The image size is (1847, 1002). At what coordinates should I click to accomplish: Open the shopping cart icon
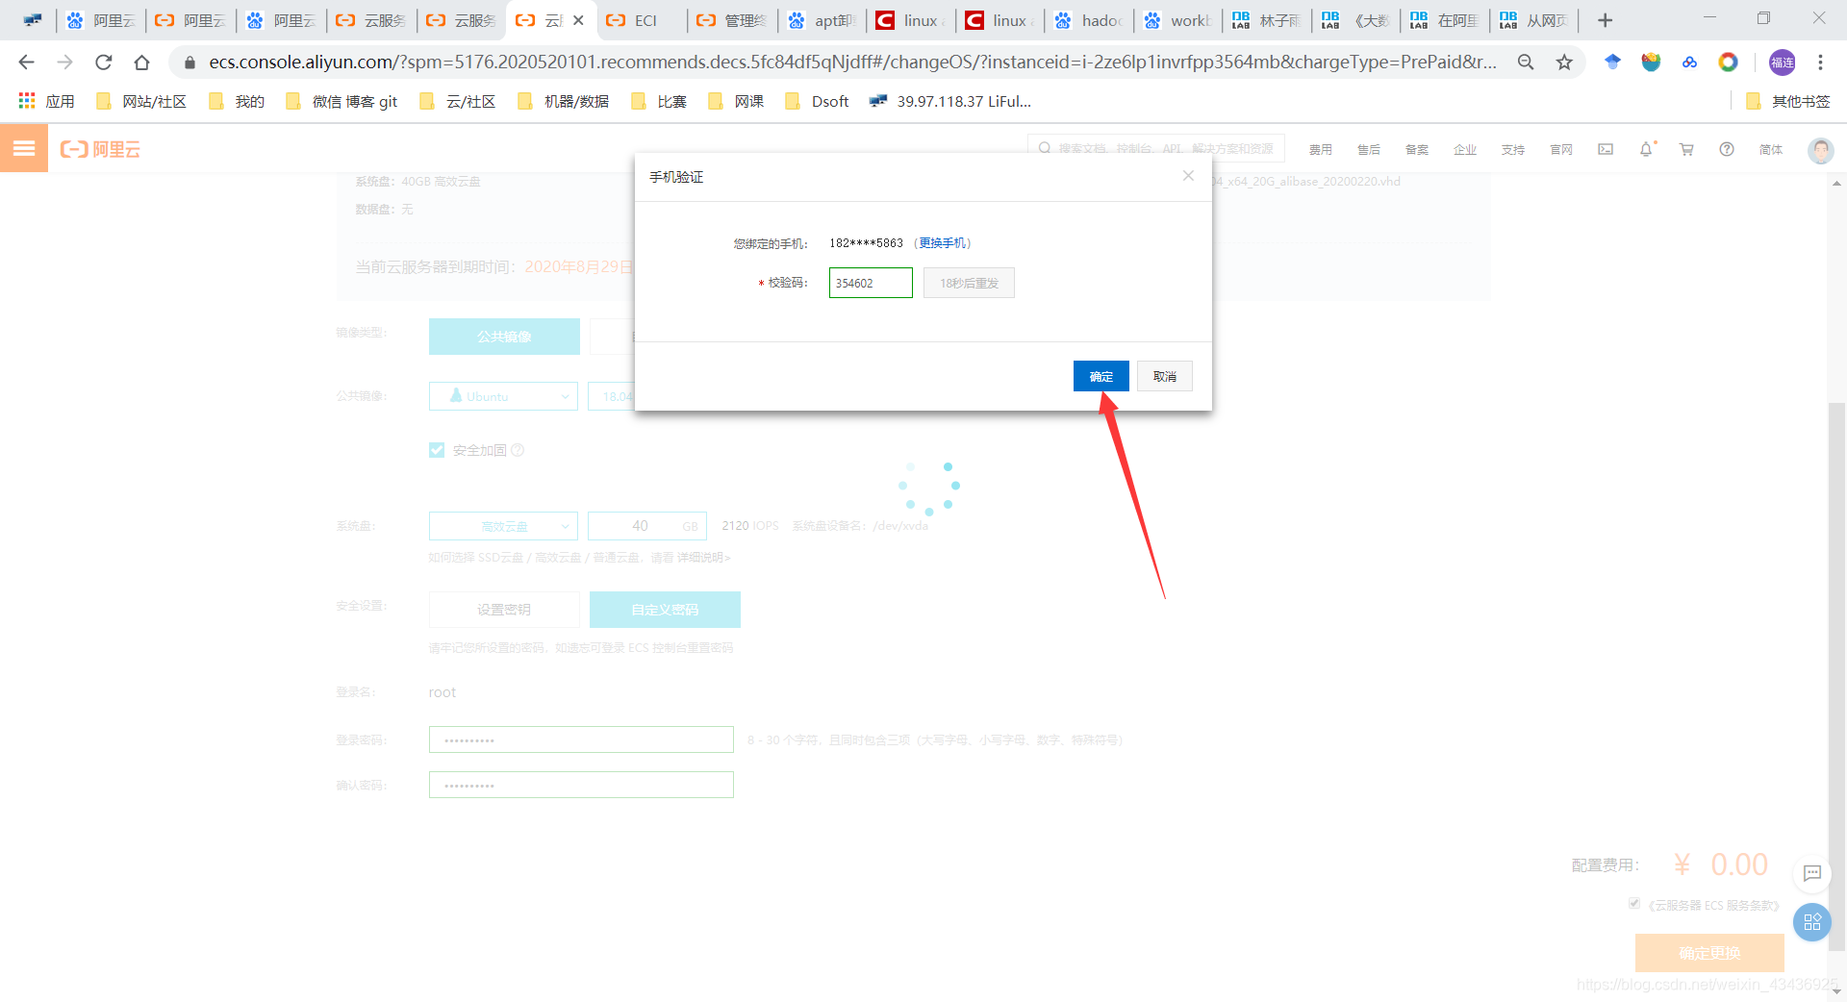click(x=1685, y=149)
